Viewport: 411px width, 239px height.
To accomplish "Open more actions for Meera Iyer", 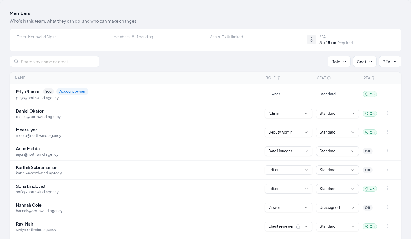I will [388, 132].
